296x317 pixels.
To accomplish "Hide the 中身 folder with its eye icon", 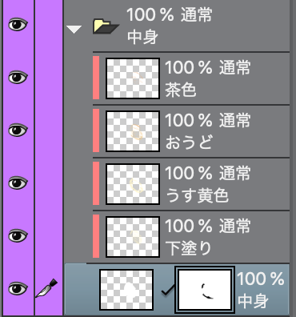I will pos(18,25).
